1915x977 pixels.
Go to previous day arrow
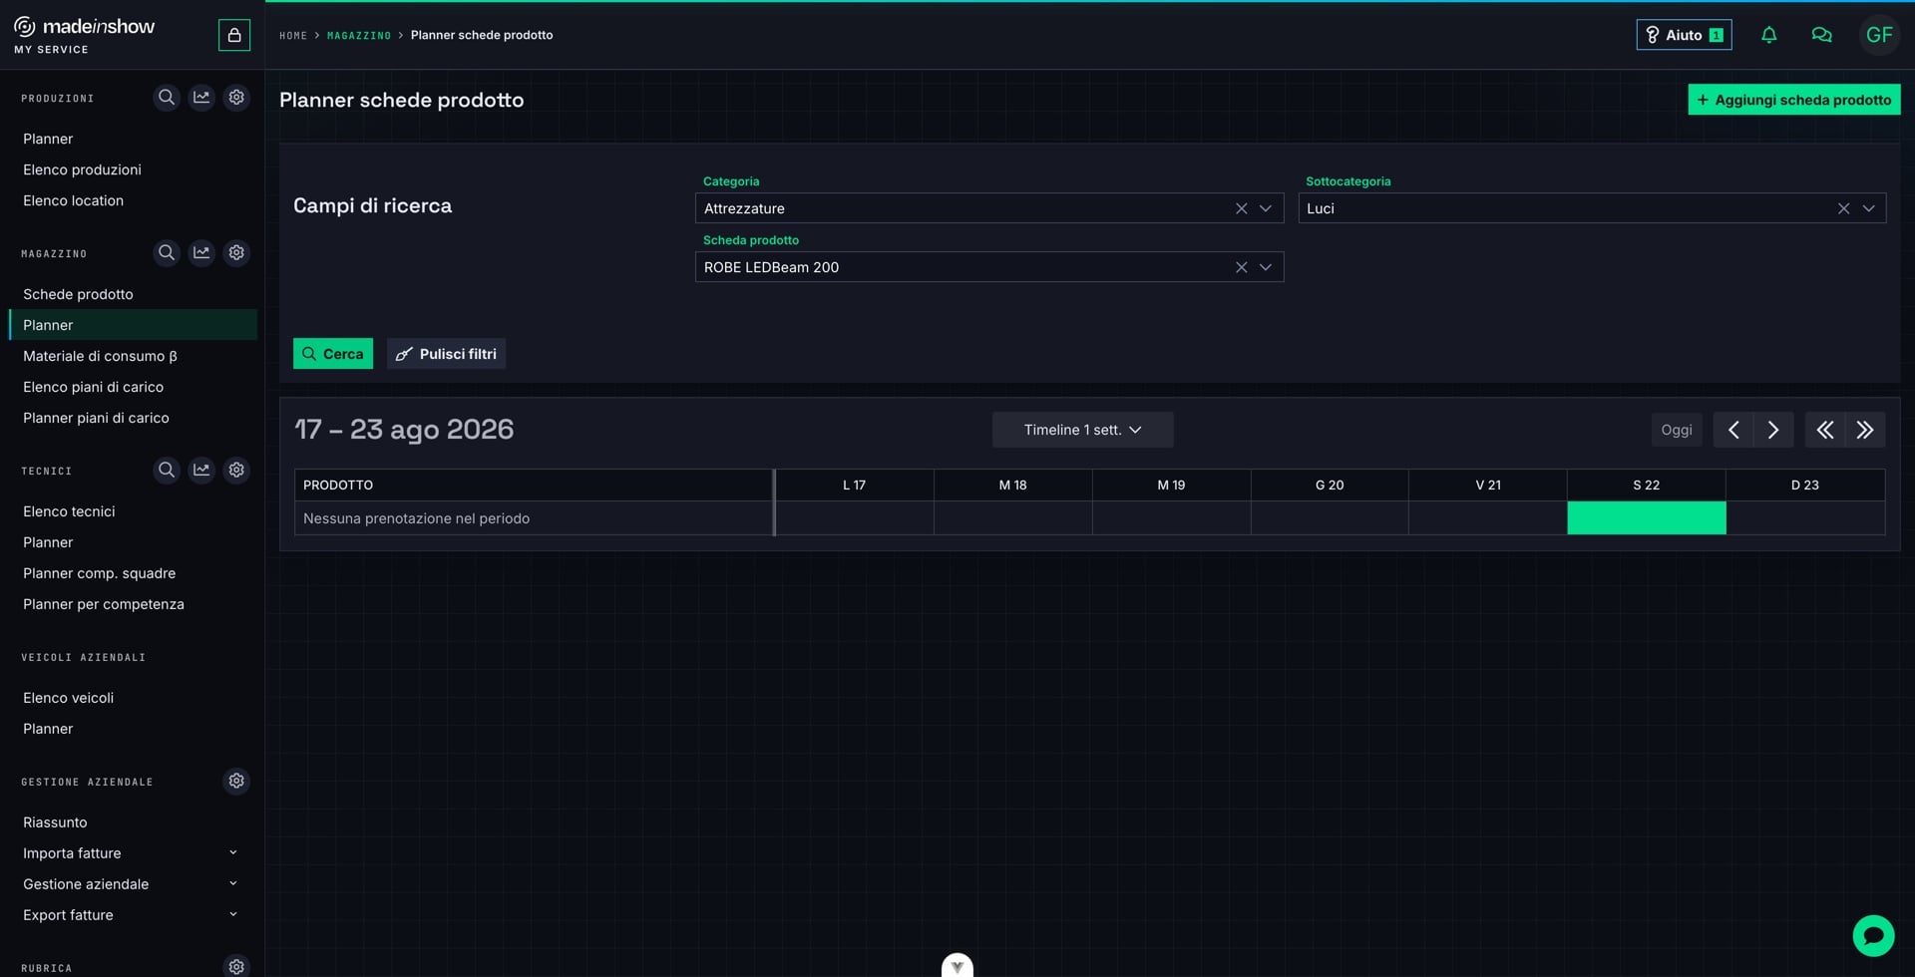tap(1733, 430)
